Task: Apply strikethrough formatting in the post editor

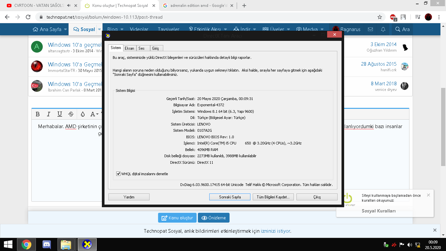Action: click(x=71, y=114)
